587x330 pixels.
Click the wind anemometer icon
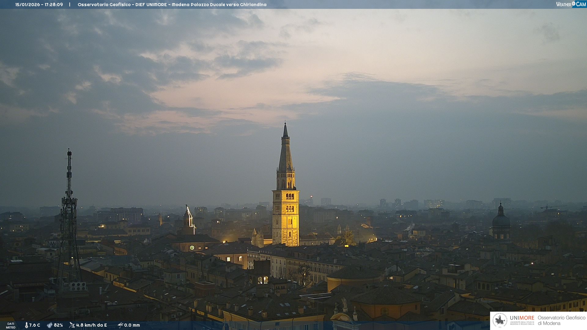pos(72,325)
